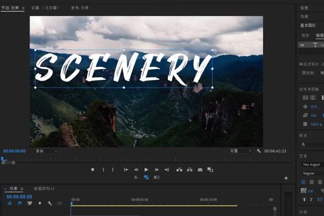Step back one frame

click(x=136, y=169)
